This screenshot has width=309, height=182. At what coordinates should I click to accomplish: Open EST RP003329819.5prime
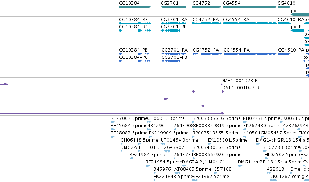tap(217, 126)
